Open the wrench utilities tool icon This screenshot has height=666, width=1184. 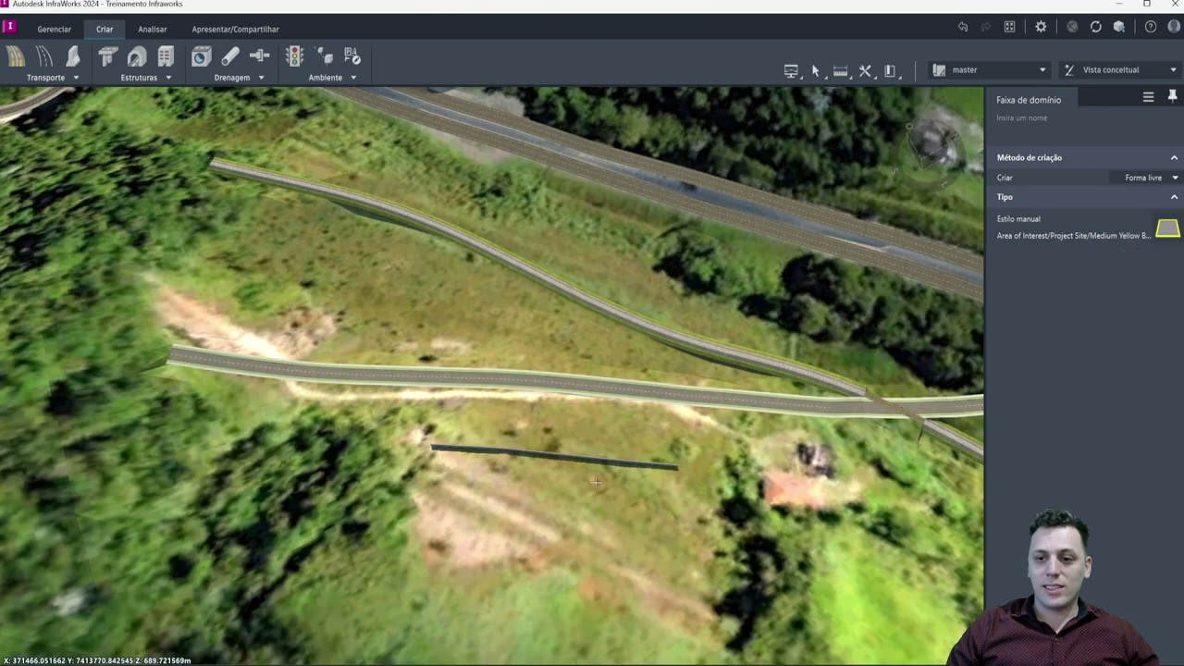[865, 70]
